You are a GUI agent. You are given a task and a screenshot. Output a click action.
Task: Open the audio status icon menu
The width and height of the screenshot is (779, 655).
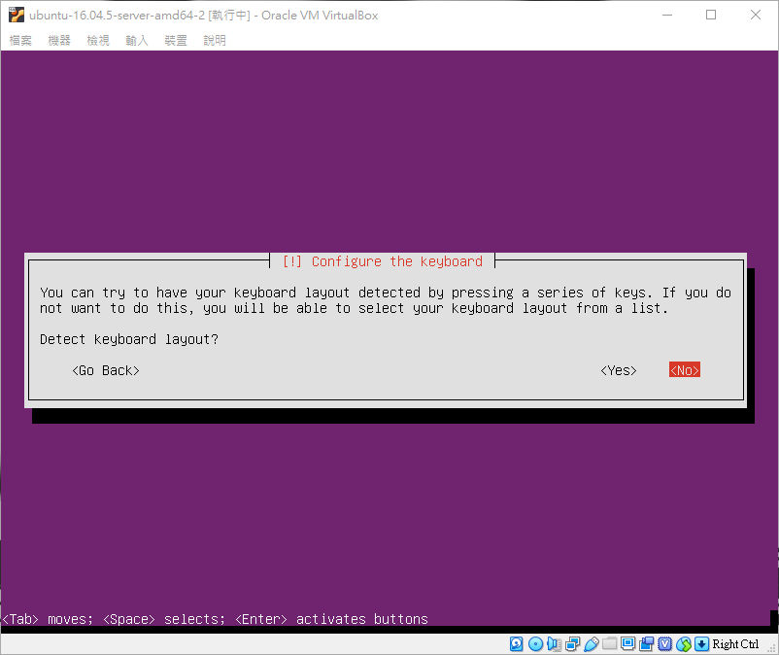[x=554, y=644]
